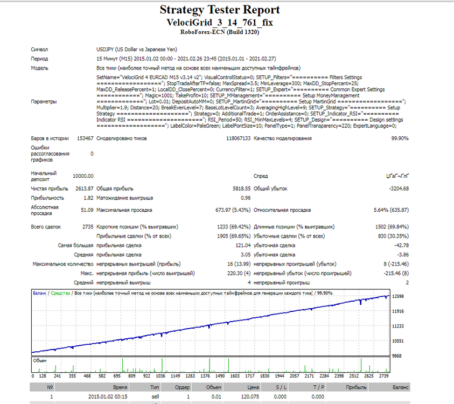
Task: Select 'USDJPY (US Dollar vs Japanese Yen)'
Action: (x=137, y=50)
